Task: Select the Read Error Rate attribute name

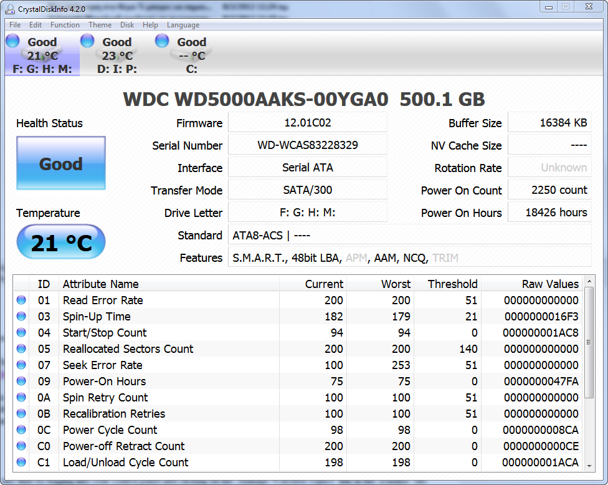Action: click(103, 300)
